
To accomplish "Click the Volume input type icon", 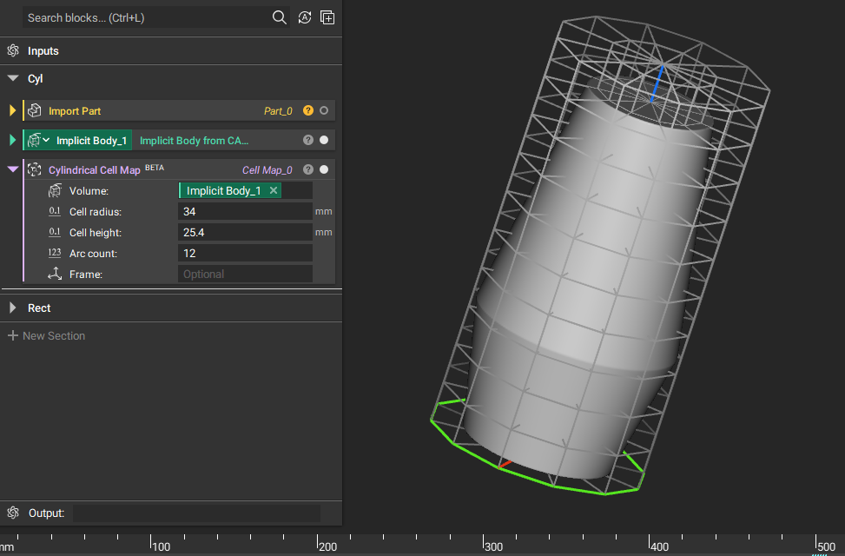I will point(55,190).
